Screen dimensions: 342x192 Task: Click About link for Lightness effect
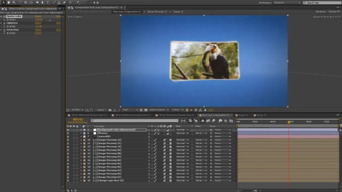pos(58,23)
